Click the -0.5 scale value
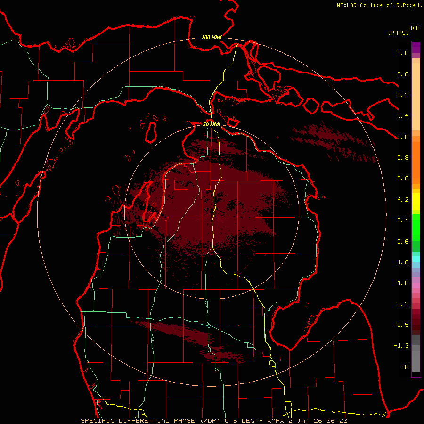This screenshot has width=424, height=424. [401, 325]
